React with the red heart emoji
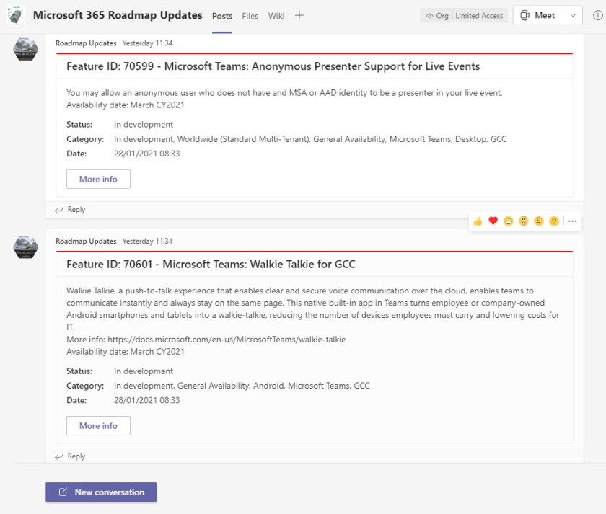Screen dimensions: 606x514 click(x=493, y=221)
